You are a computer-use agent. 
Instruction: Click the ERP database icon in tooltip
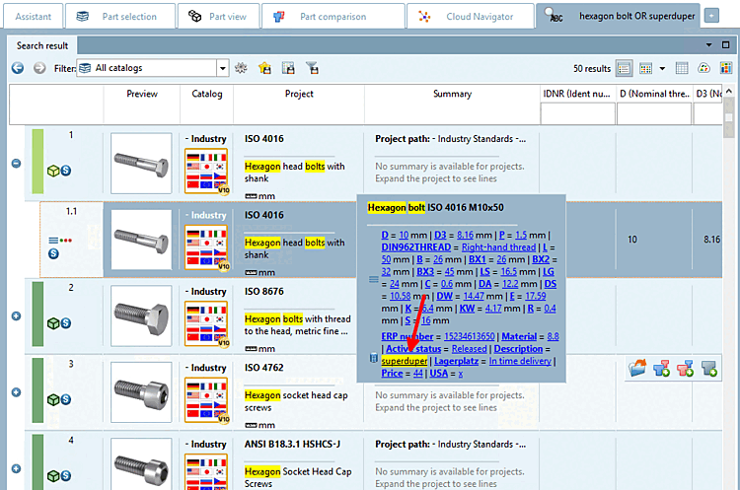(x=373, y=358)
